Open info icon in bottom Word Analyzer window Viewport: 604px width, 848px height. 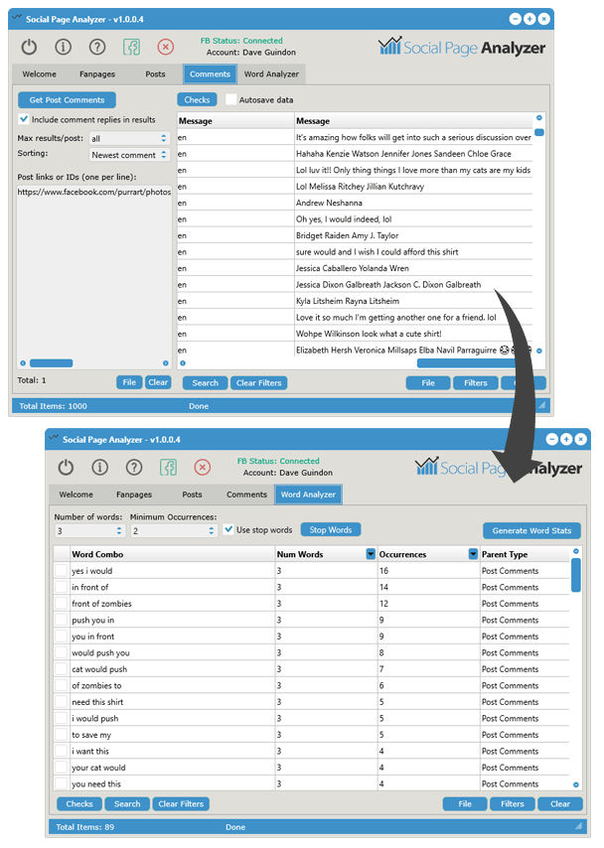99,468
